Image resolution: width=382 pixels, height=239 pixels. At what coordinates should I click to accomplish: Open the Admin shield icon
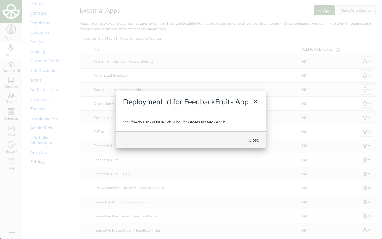11,50
